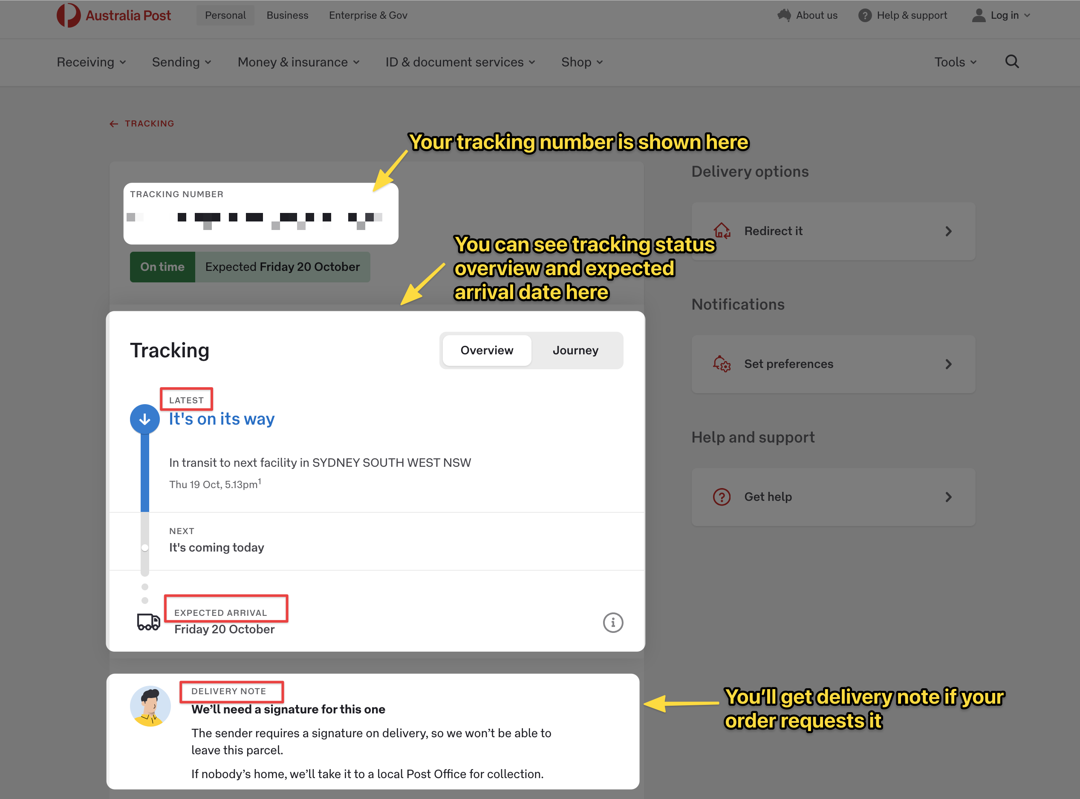Click the Australia Post logo
1080x799 pixels.
(114, 14)
